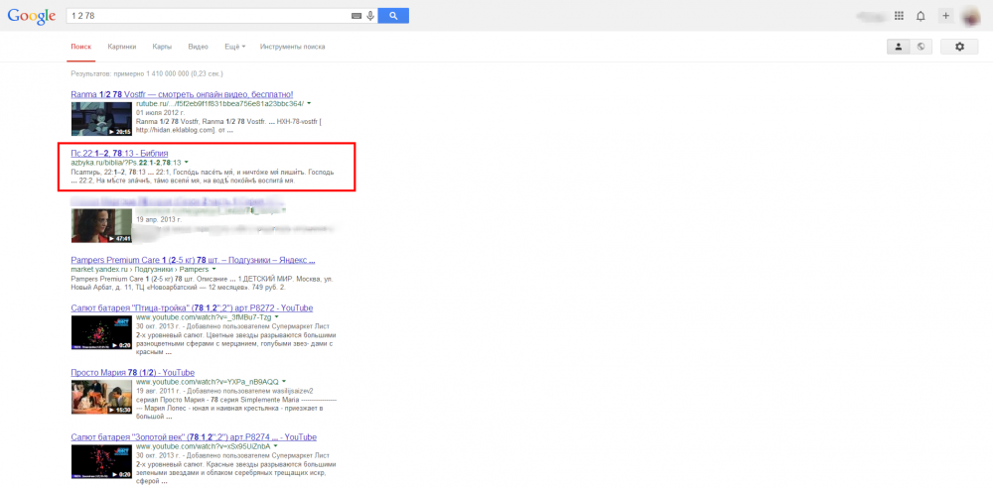Expand arrow next to azbyka.ru URL

186,163
